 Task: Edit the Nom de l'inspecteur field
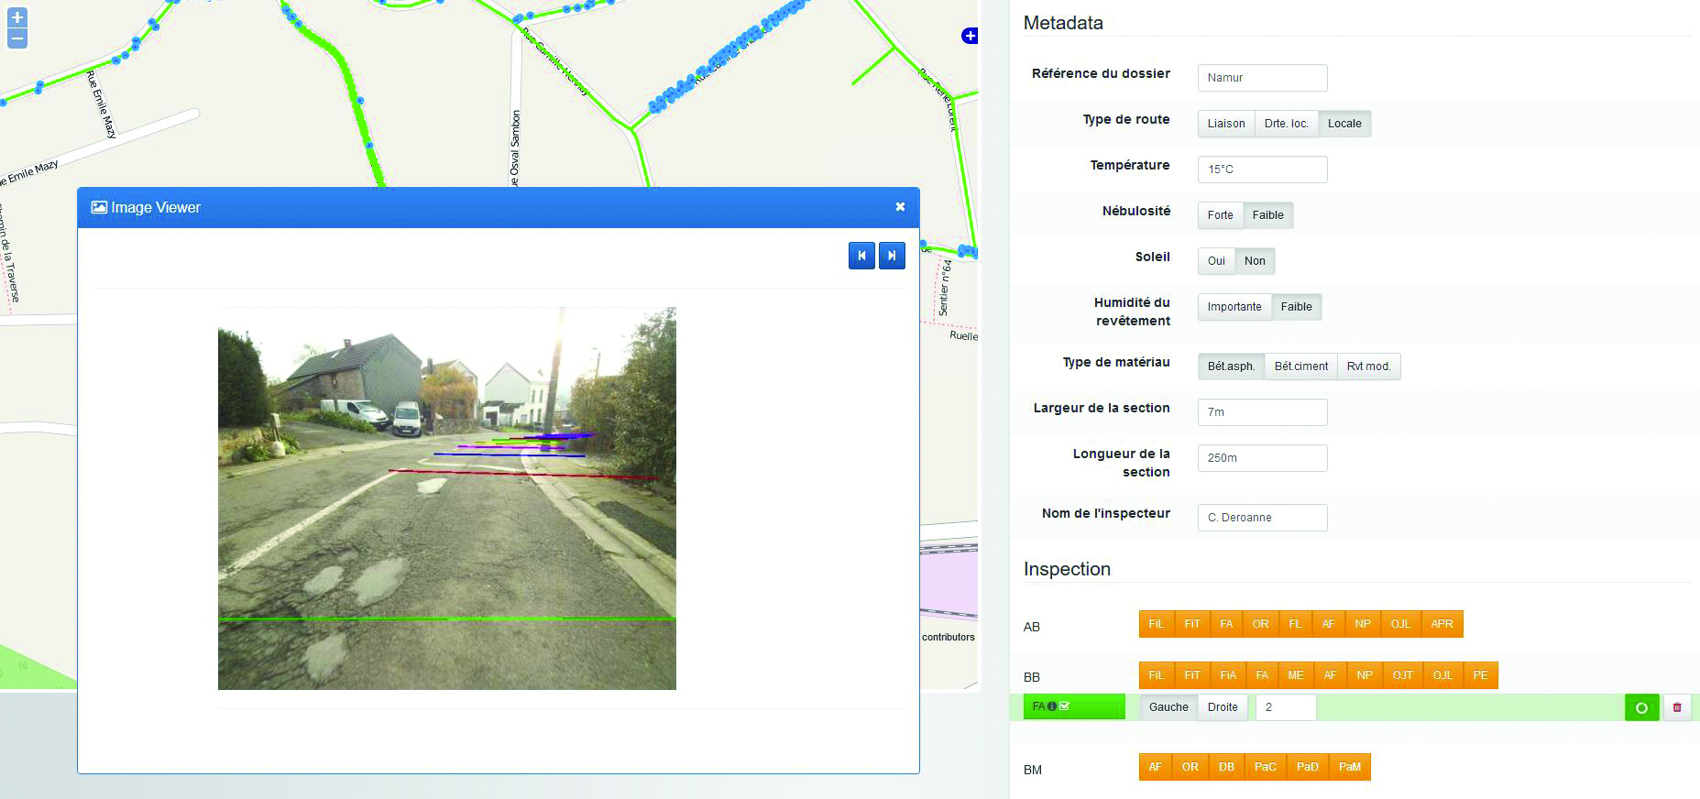coord(1263,518)
